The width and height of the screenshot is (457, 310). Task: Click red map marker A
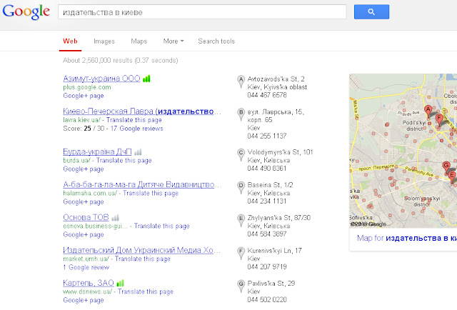pos(428,111)
